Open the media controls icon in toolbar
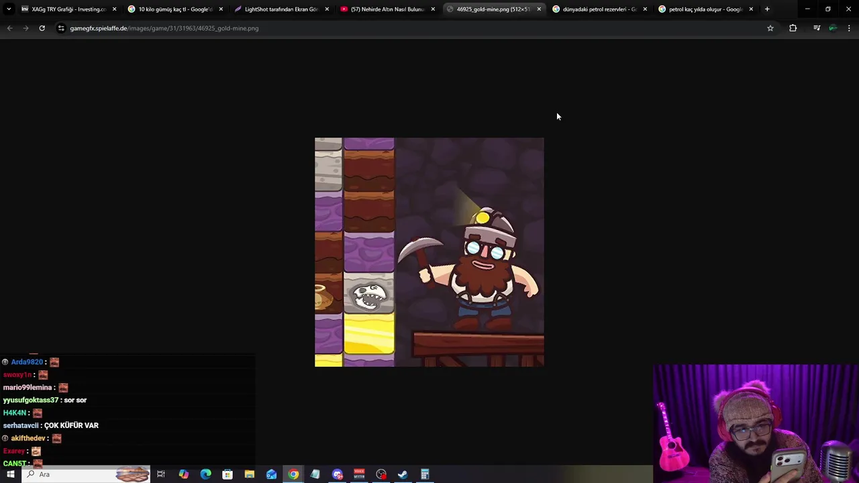The image size is (859, 483). click(817, 28)
